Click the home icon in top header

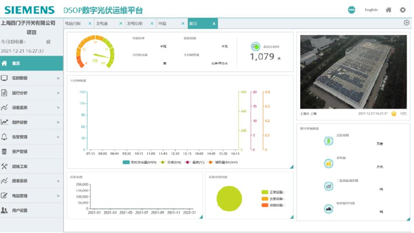pyautogui.click(x=388, y=10)
